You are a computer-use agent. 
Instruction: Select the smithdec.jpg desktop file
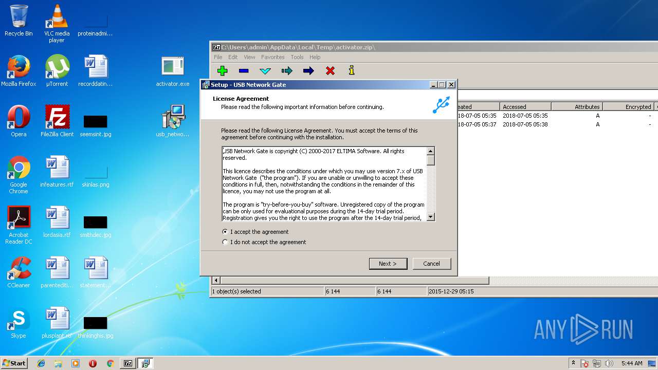point(96,226)
